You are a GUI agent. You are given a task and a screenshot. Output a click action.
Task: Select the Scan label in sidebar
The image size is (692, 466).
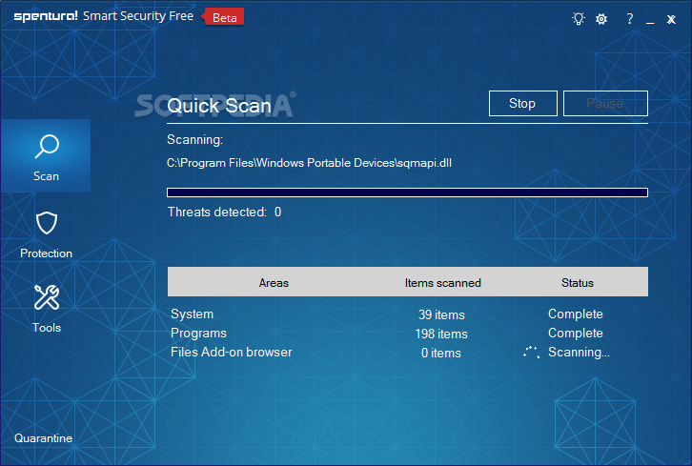coord(47,176)
